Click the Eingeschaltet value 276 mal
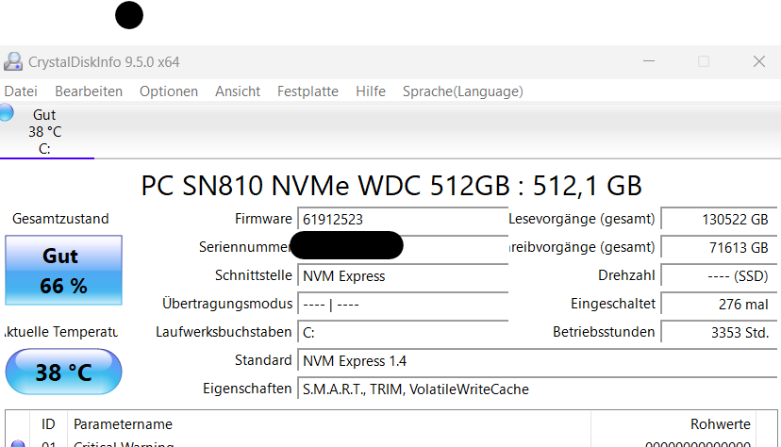This screenshot has width=781, height=447. (x=719, y=305)
